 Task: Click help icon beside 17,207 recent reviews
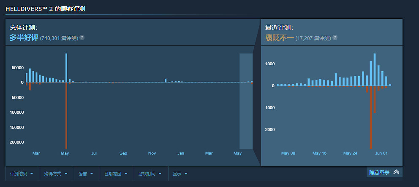coord(335,37)
